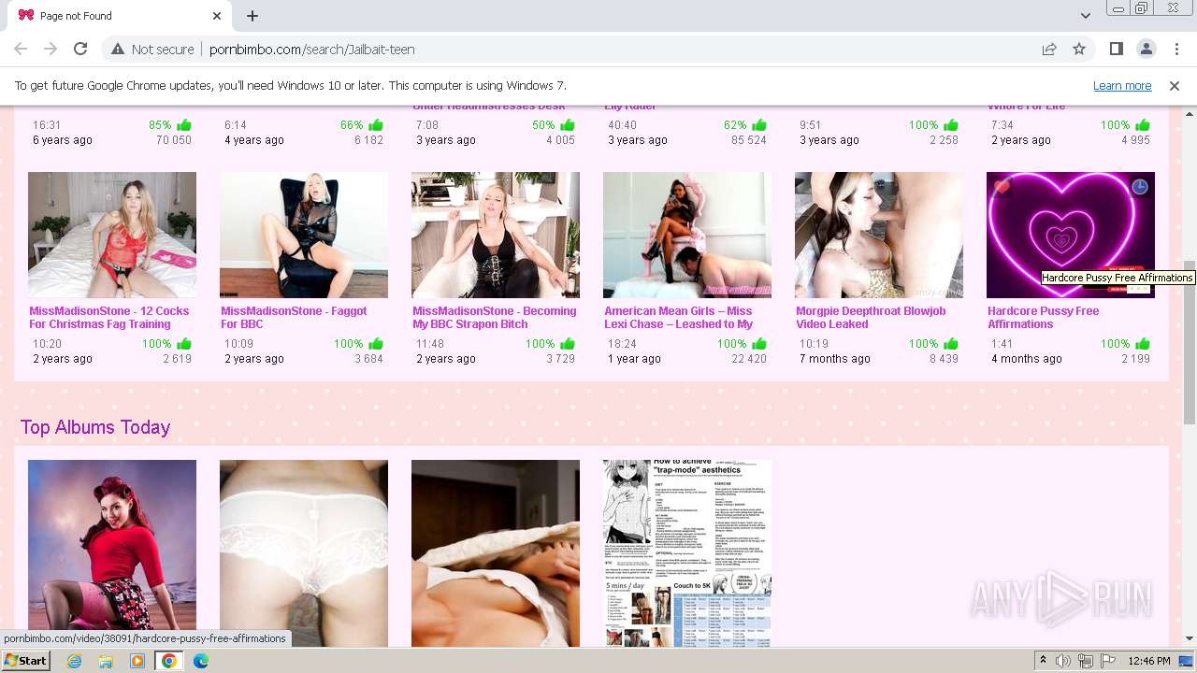Click the 18:24 duration label

622,344
